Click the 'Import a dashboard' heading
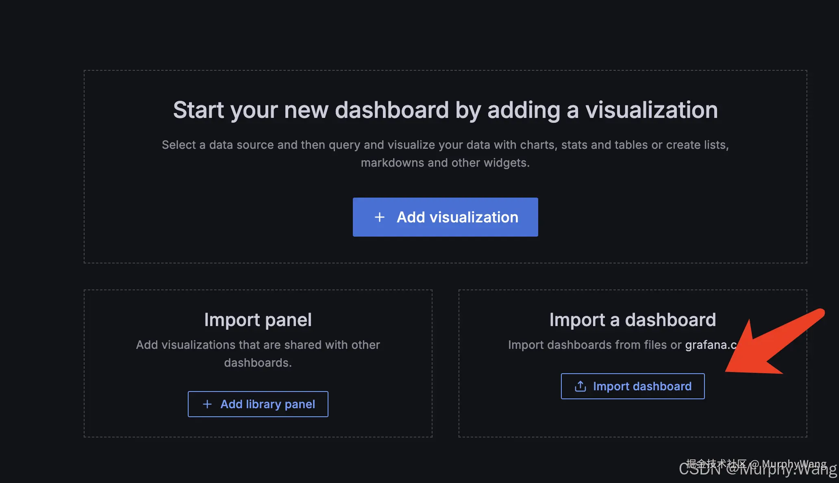Viewport: 839px width, 483px height. point(633,320)
